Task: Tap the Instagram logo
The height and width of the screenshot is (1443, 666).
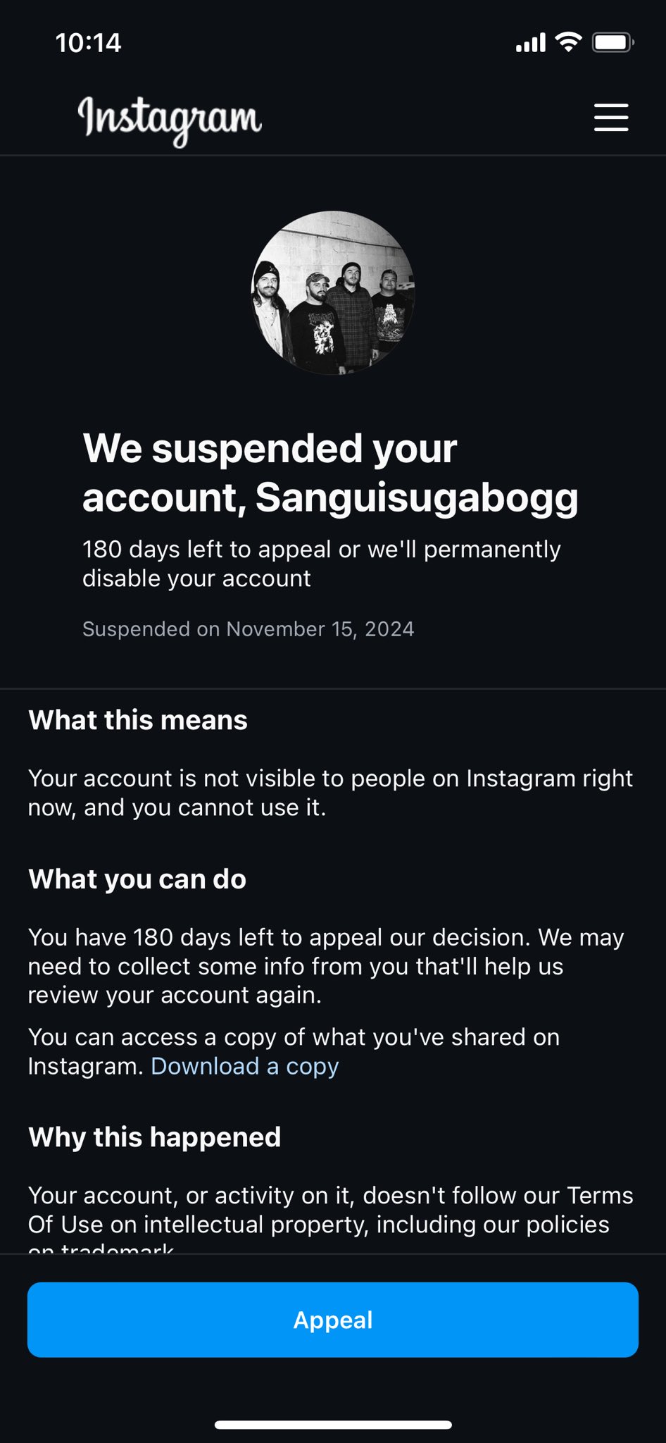Action: [x=170, y=118]
